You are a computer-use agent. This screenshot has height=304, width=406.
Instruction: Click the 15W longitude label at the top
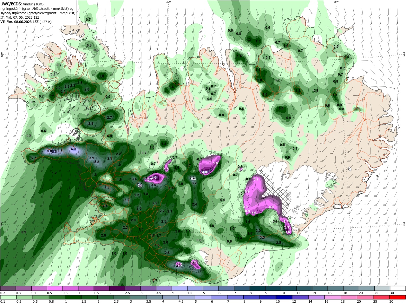pyautogui.click(x=336, y=2)
